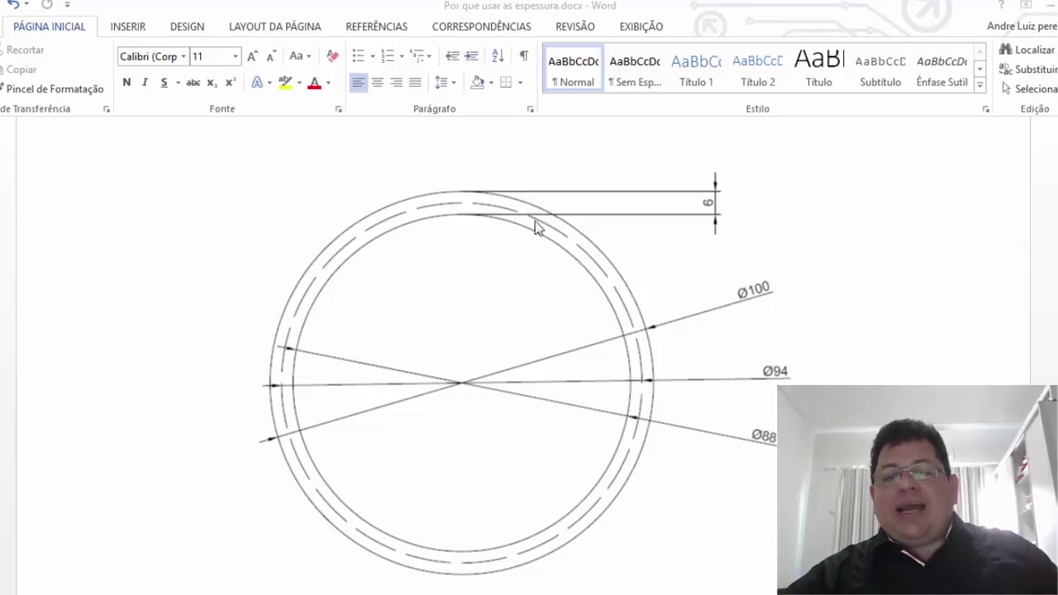Click Substituir in the editing group
1058x595 pixels.
point(1028,69)
